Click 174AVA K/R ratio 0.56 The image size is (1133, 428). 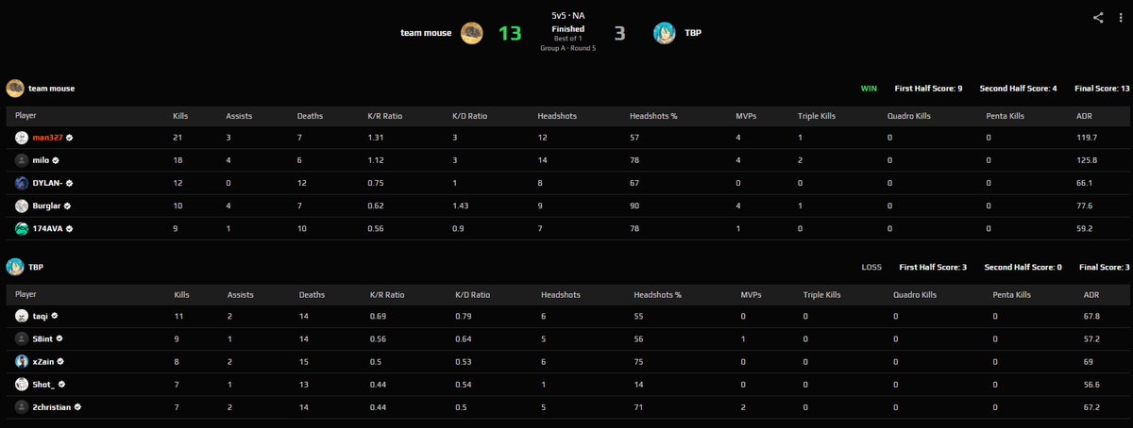tap(376, 228)
